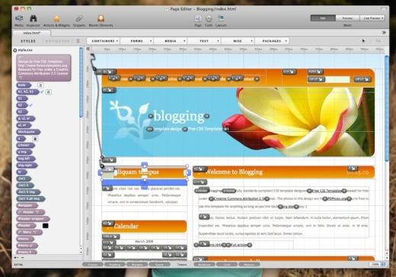Click the STRONG tag badge in article text
The width and height of the screenshot is (396, 277).
coord(202,191)
